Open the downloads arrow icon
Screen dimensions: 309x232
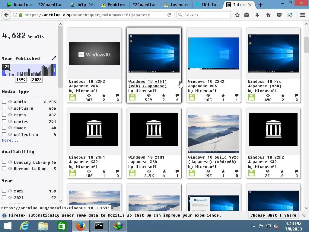257,15
